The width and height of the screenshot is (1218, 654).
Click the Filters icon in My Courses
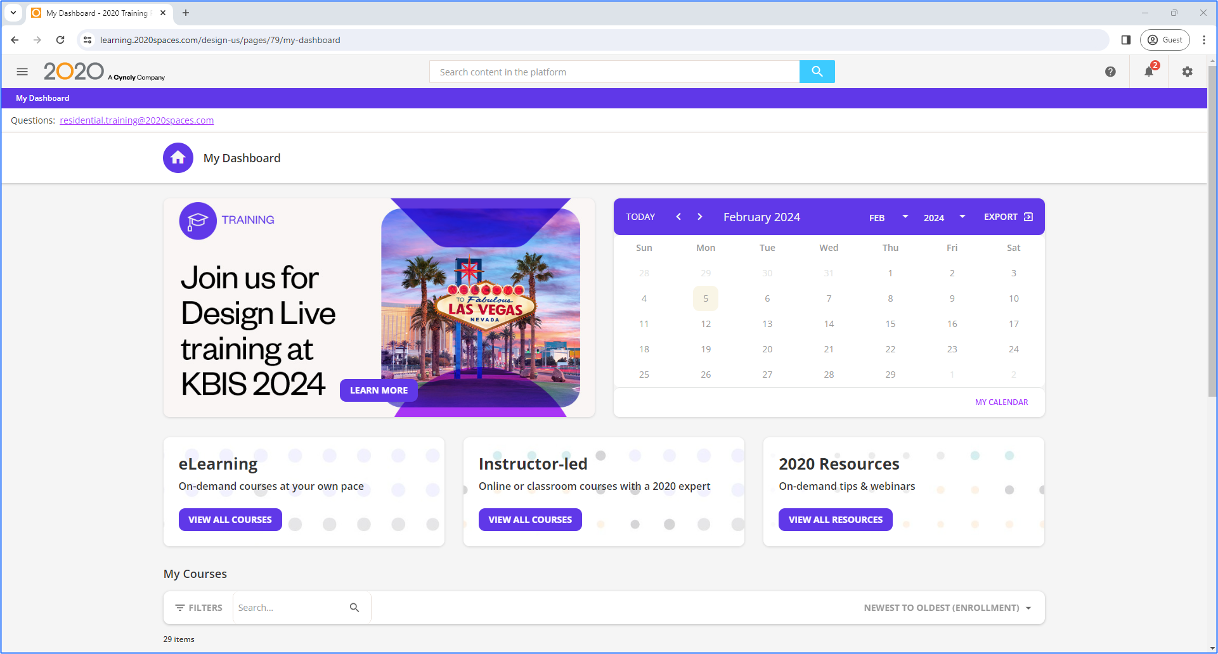180,608
